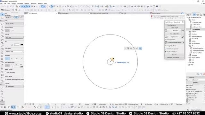Select the Marquee tool in toolbox
The image size is (205, 115).
2,18
